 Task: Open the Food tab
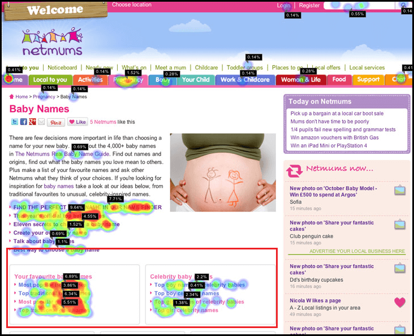[x=339, y=80]
